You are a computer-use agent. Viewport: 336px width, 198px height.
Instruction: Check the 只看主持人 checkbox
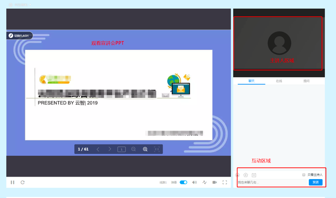click(x=304, y=175)
